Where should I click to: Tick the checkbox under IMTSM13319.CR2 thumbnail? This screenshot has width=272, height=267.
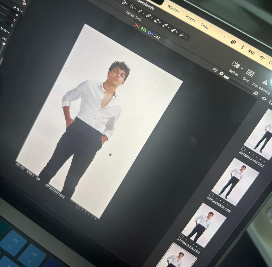point(211,195)
